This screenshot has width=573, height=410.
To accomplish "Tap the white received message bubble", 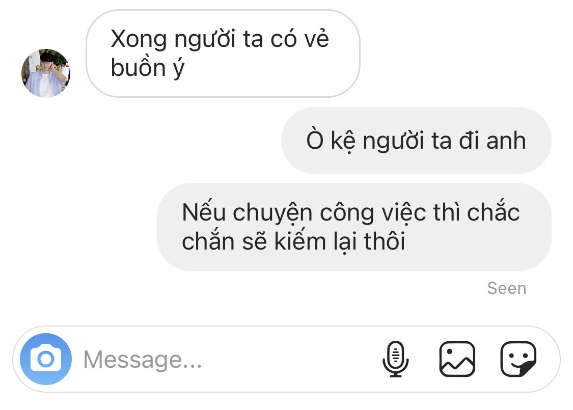I will [x=223, y=53].
